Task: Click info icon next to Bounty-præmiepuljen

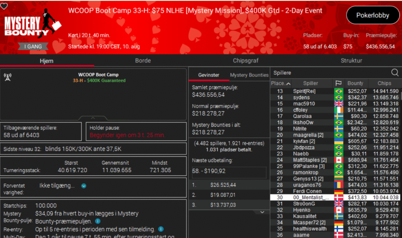Action: 98,221
